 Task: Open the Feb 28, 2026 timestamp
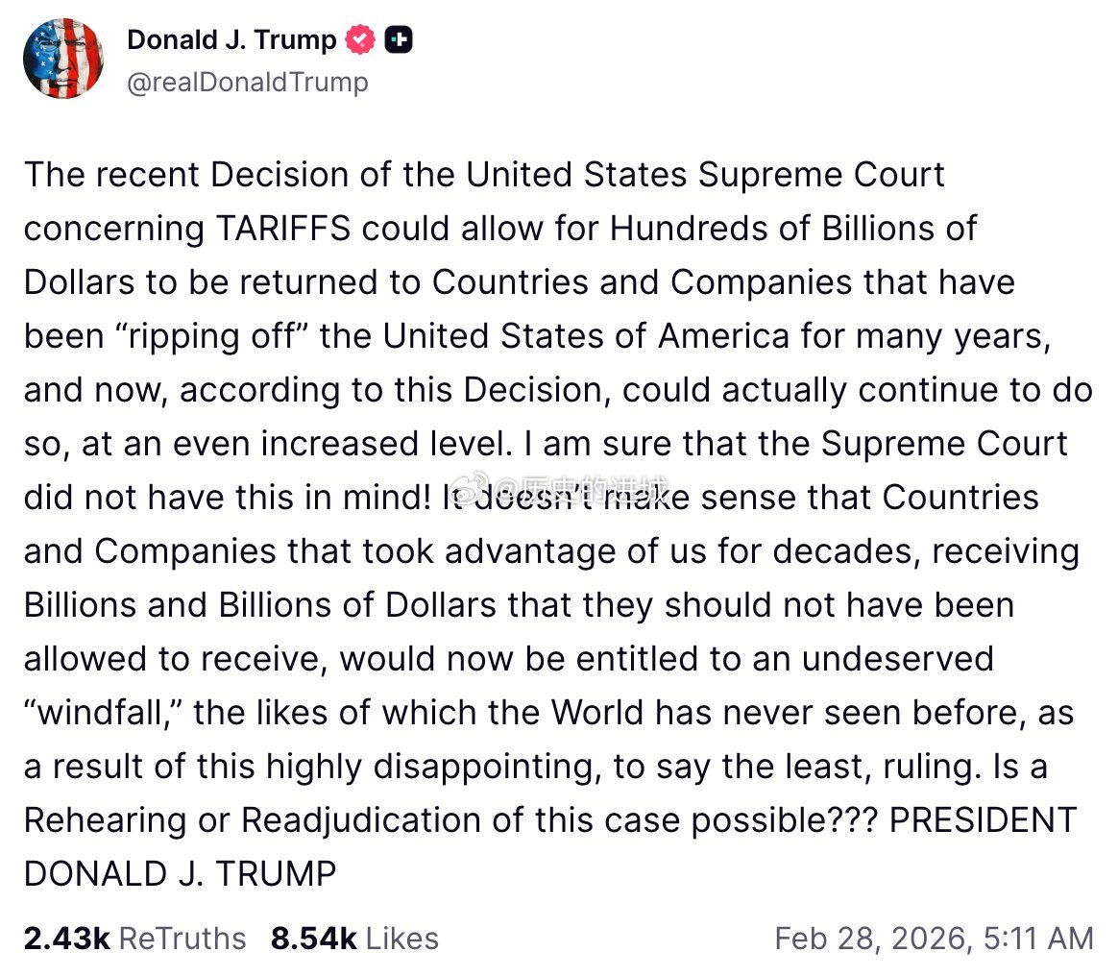pyautogui.click(x=934, y=939)
